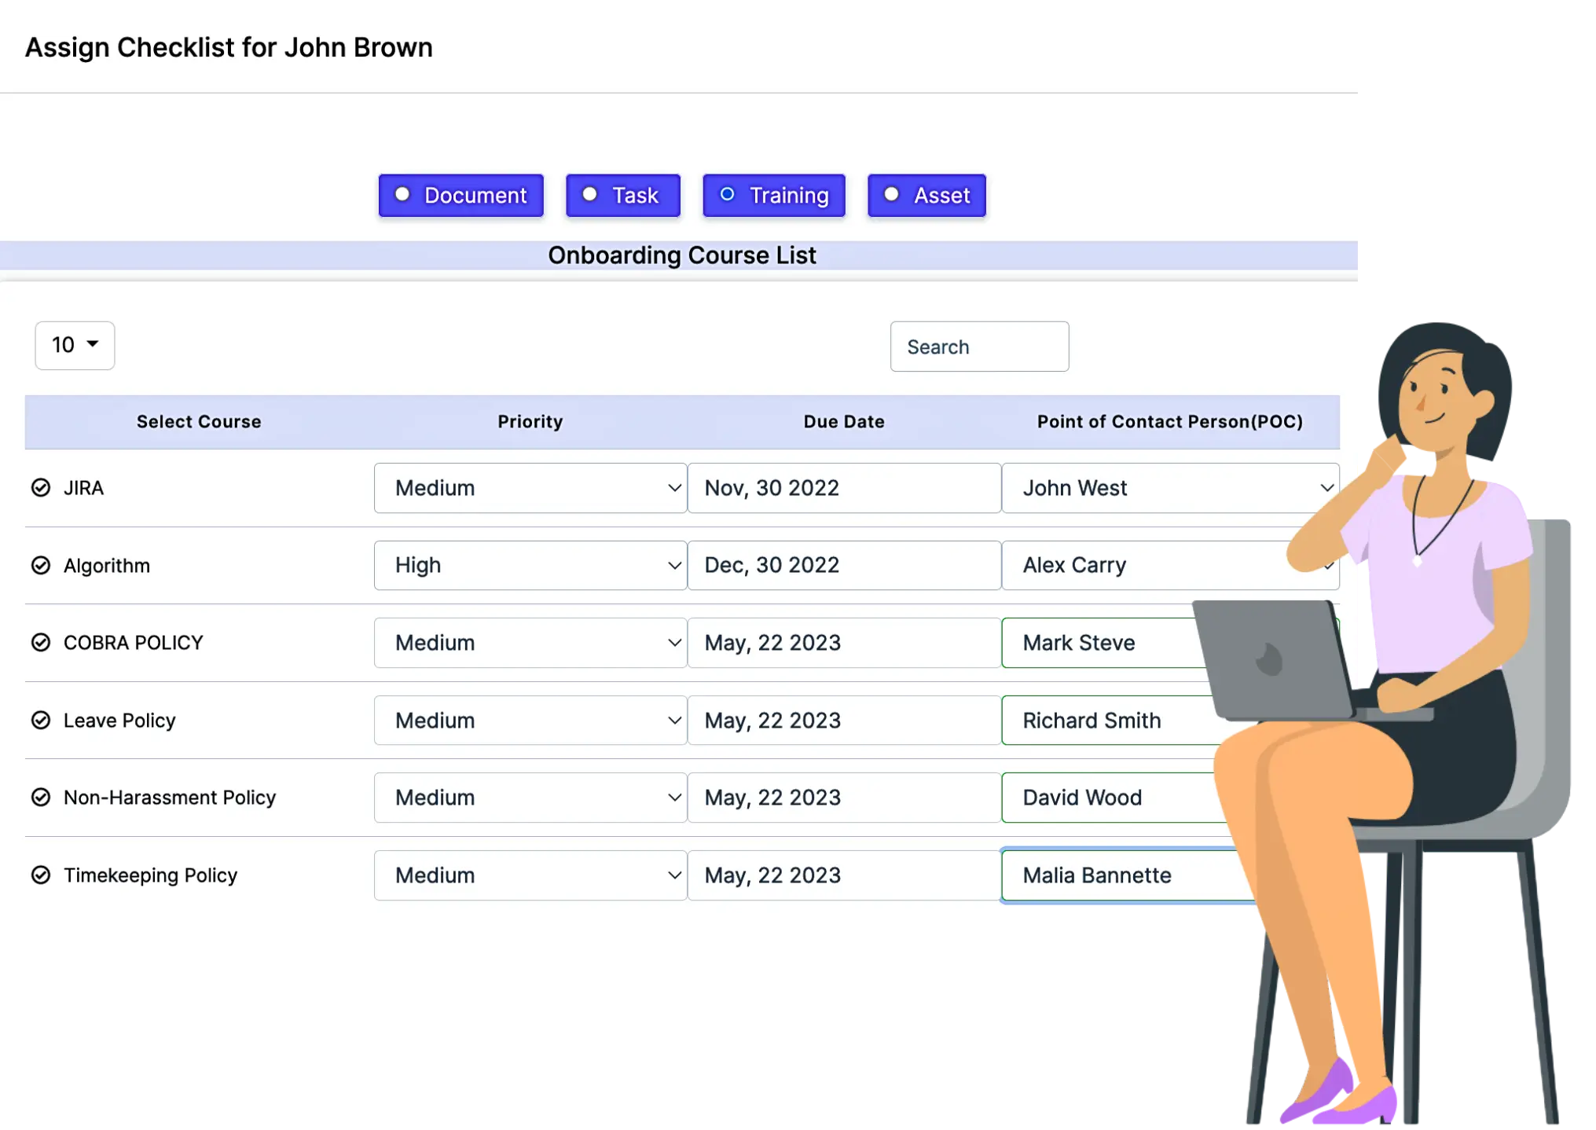
Task: Toggle the Document radio button
Action: pos(404,196)
